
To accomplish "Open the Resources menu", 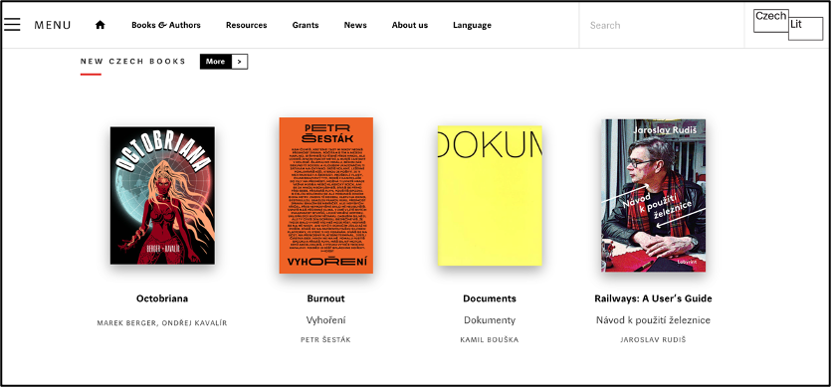I will click(246, 25).
